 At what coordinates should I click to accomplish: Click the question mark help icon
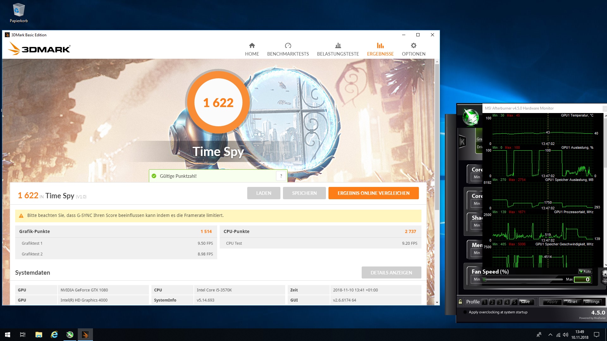(x=281, y=176)
